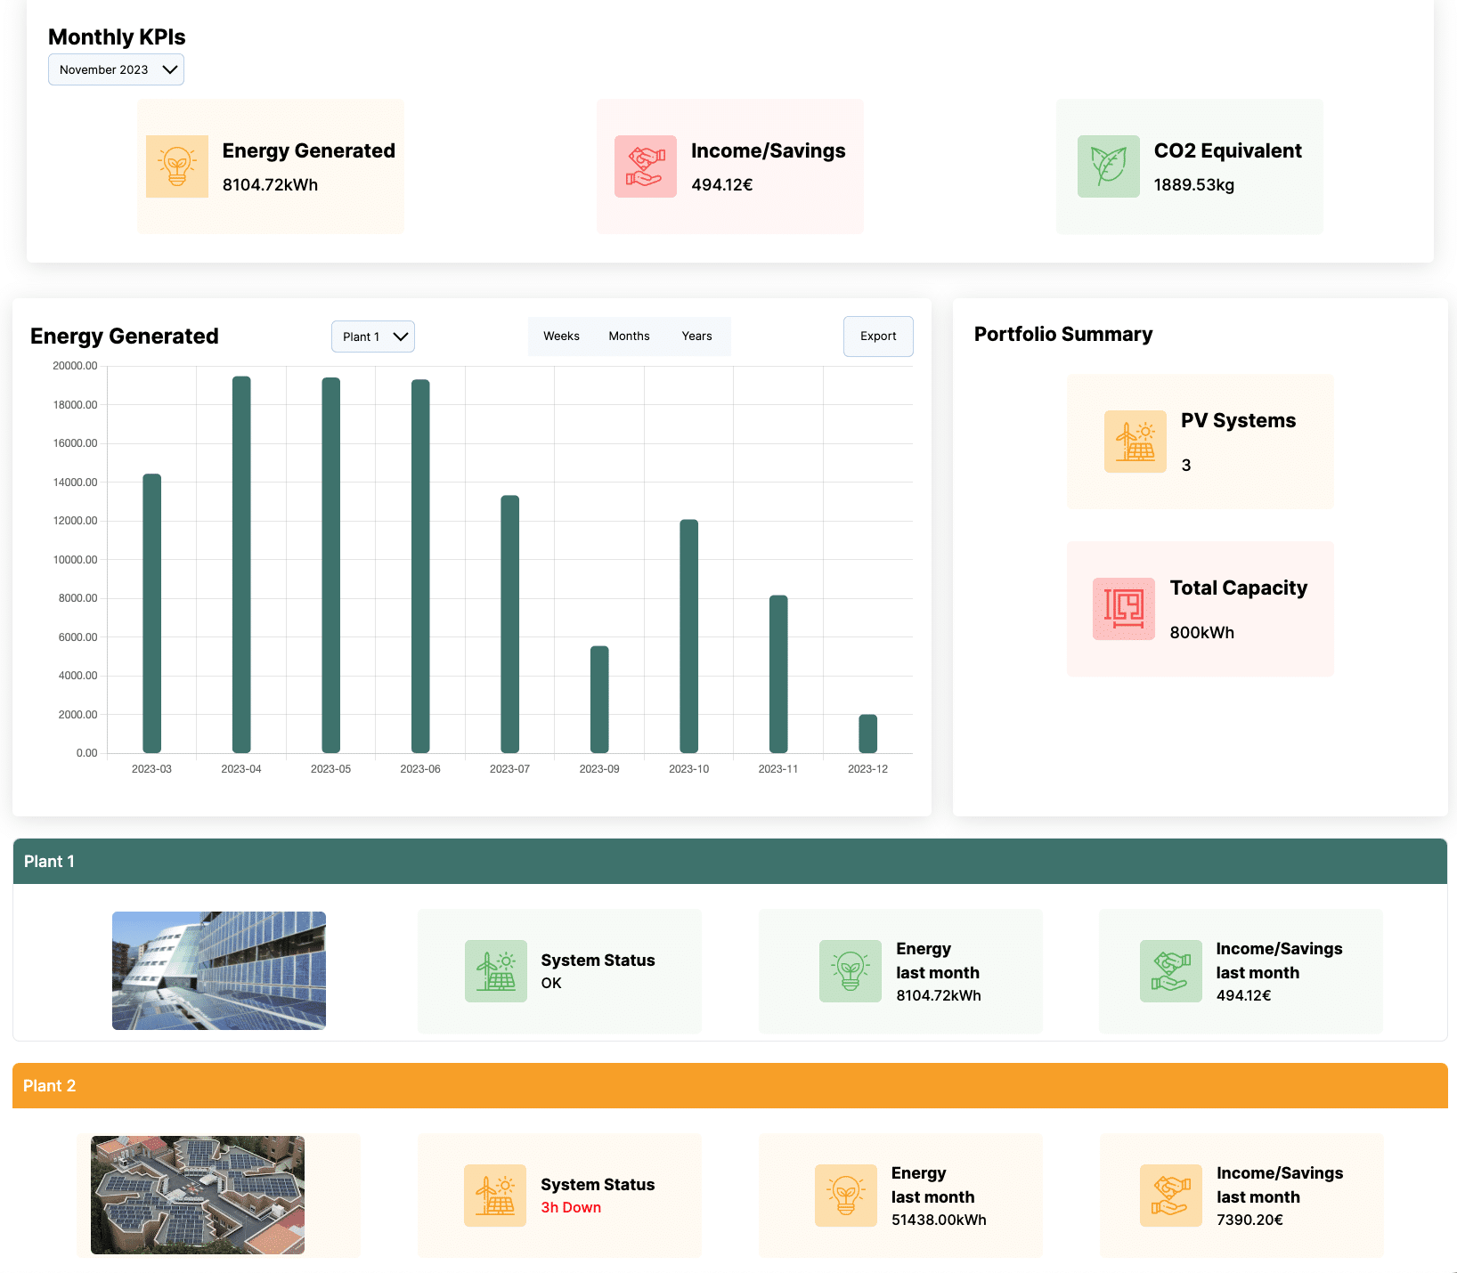
Task: Click the Income/Savings handshake icon in Monthly KPIs
Action: (x=645, y=166)
